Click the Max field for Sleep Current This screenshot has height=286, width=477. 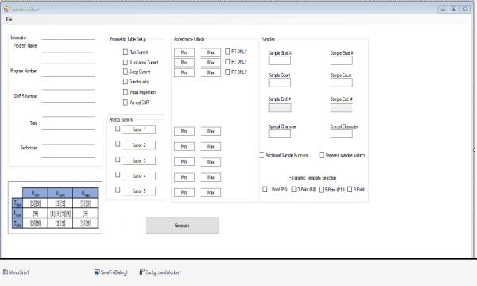211,72
